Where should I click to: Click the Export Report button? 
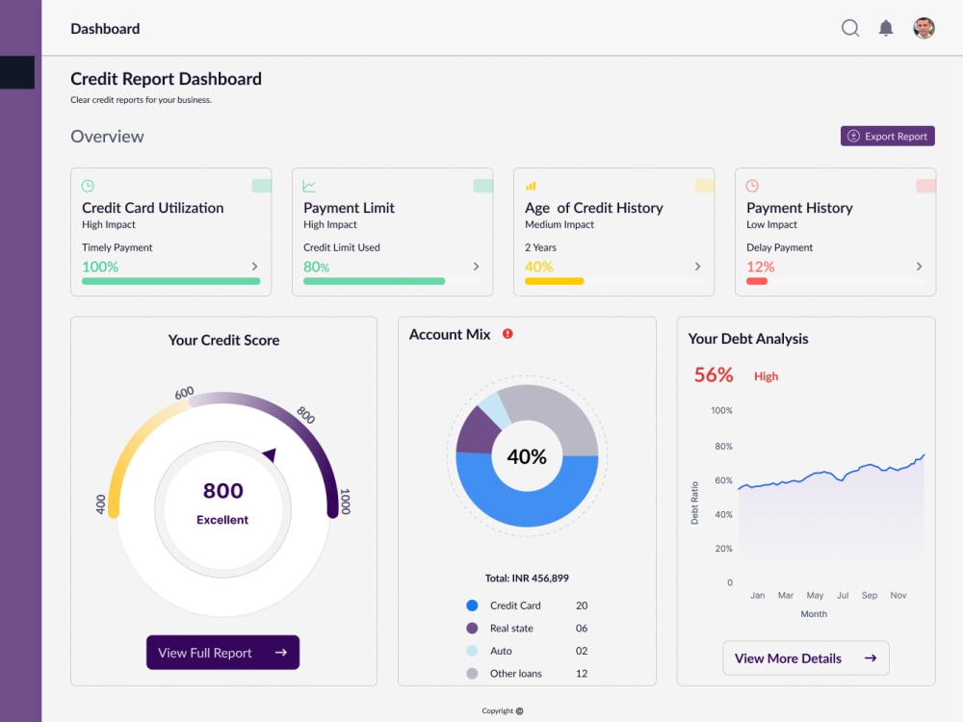click(887, 136)
